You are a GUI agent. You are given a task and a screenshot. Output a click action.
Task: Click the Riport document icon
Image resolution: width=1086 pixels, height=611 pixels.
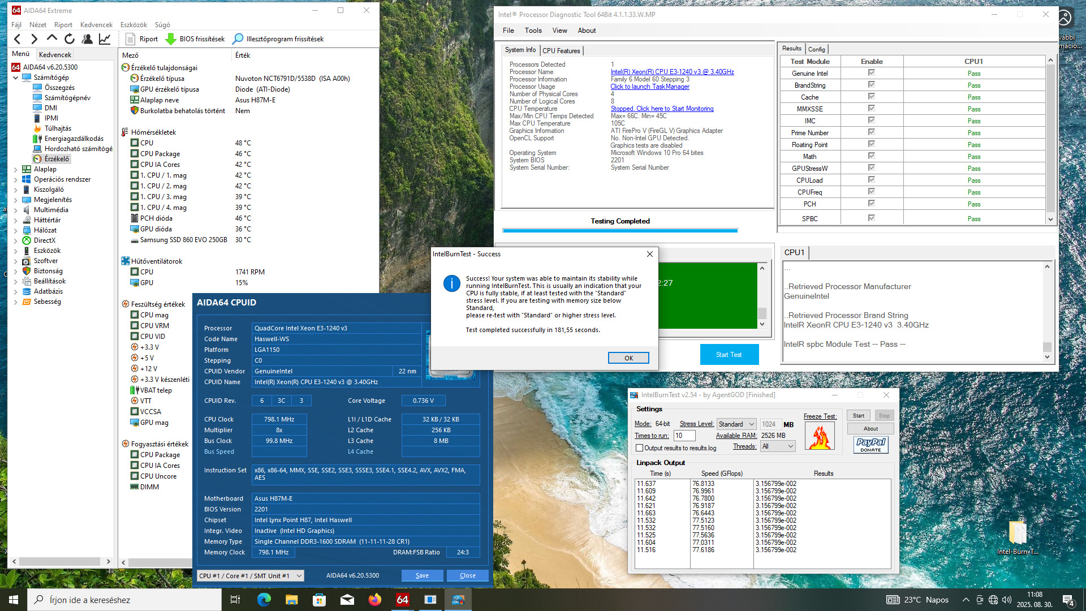pos(131,39)
